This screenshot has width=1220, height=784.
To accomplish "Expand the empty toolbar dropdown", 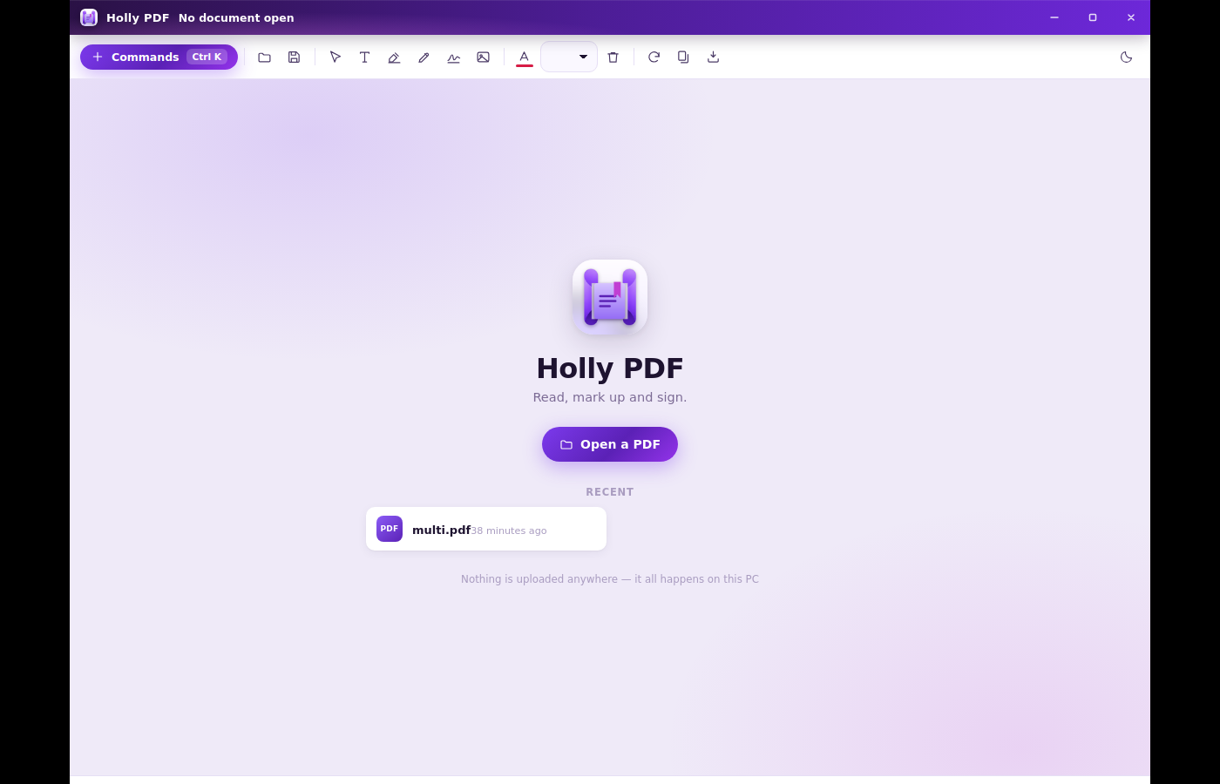I will point(569,57).
